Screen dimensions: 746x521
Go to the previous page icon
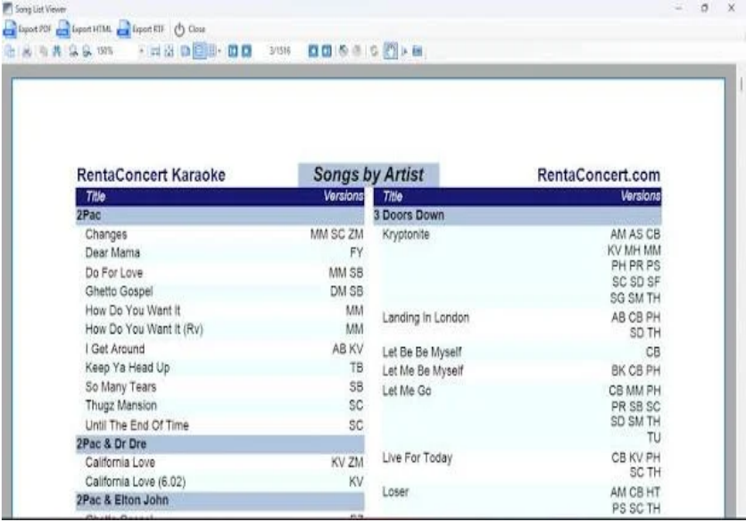[246, 51]
